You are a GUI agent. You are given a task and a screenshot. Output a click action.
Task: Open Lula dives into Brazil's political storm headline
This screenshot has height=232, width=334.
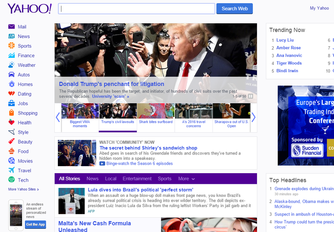(x=141, y=190)
